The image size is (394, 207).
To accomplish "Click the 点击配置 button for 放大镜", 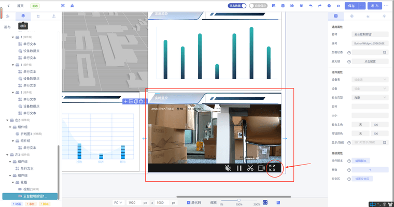I will 370,62.
